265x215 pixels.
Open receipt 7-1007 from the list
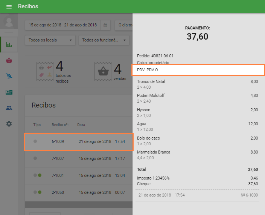coord(78,158)
